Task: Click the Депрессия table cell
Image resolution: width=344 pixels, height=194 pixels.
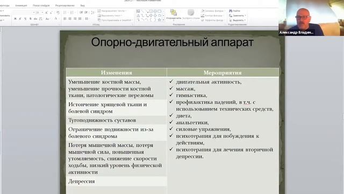Action: click(116, 182)
